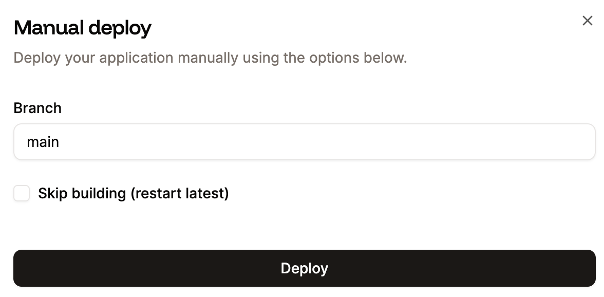Start deployment with Deploy button
This screenshot has height=297, width=604.
[304, 268]
